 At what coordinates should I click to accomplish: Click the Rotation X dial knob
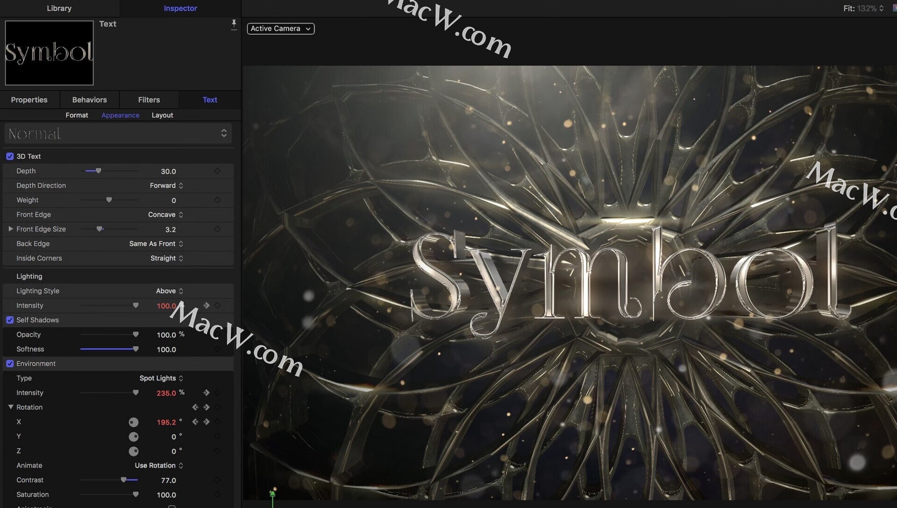click(x=134, y=423)
